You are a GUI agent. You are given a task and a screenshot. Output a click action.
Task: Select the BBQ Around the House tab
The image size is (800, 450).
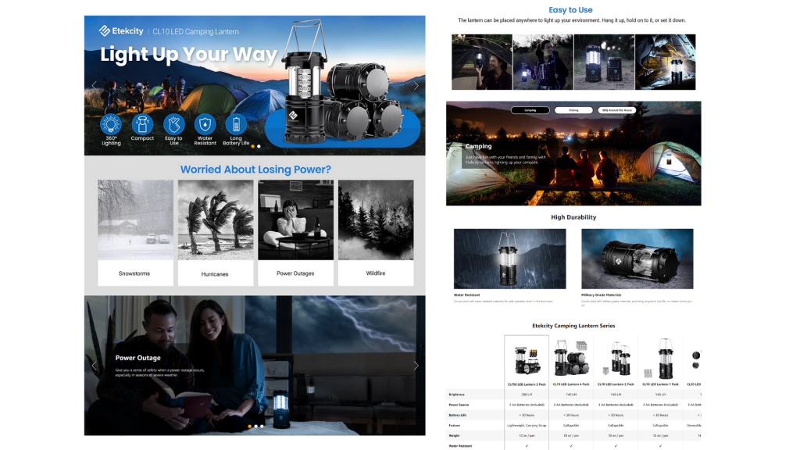(617, 110)
